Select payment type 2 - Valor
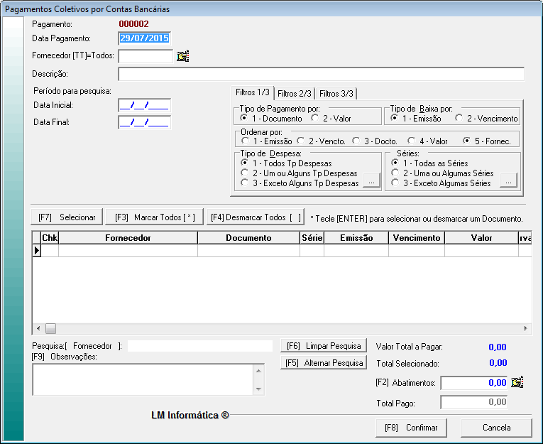This screenshot has width=543, height=444. pos(314,119)
